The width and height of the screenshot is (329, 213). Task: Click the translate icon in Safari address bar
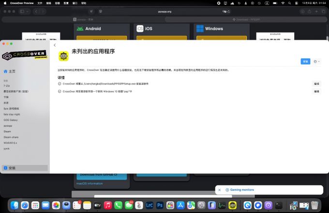click(224, 12)
